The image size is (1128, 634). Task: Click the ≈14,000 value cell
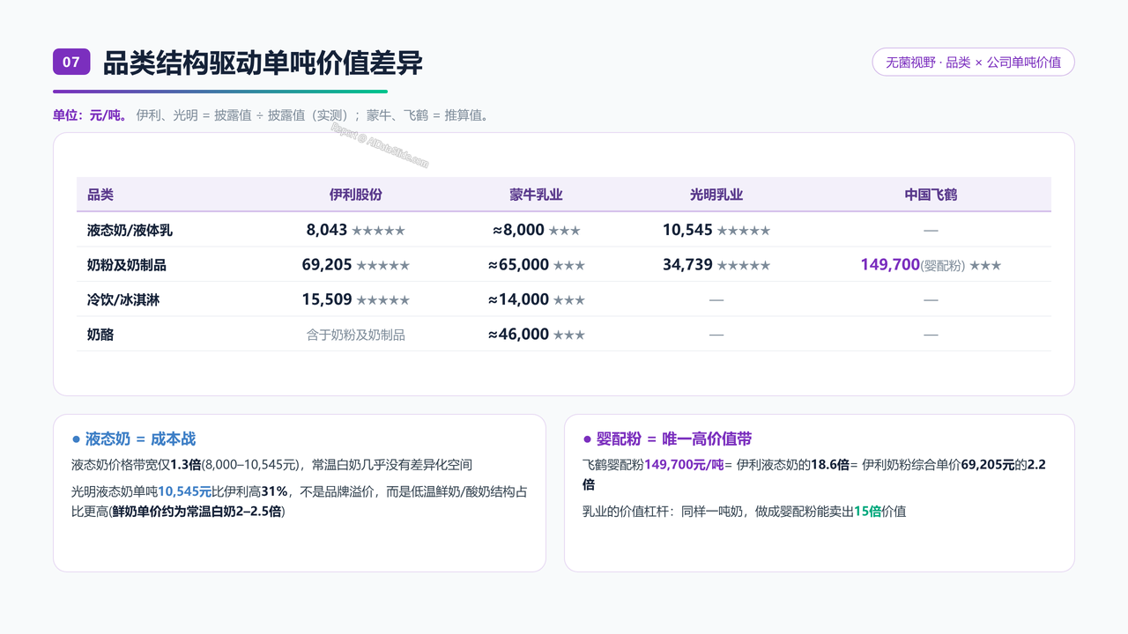tap(518, 299)
